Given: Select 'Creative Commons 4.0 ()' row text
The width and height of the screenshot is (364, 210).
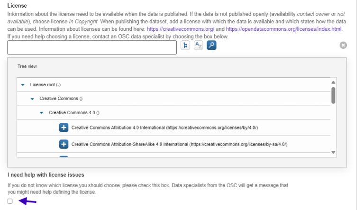Looking at the screenshot, I should pyautogui.click(x=74, y=113).
